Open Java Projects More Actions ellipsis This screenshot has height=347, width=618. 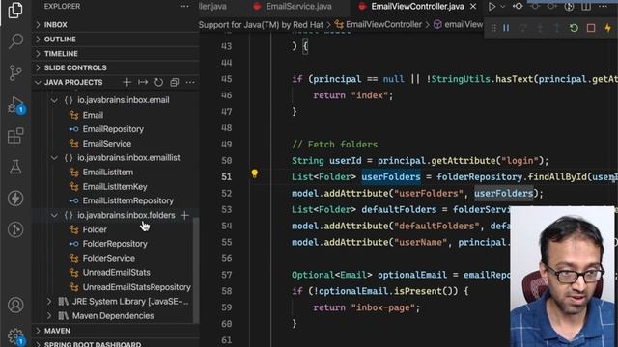(190, 82)
